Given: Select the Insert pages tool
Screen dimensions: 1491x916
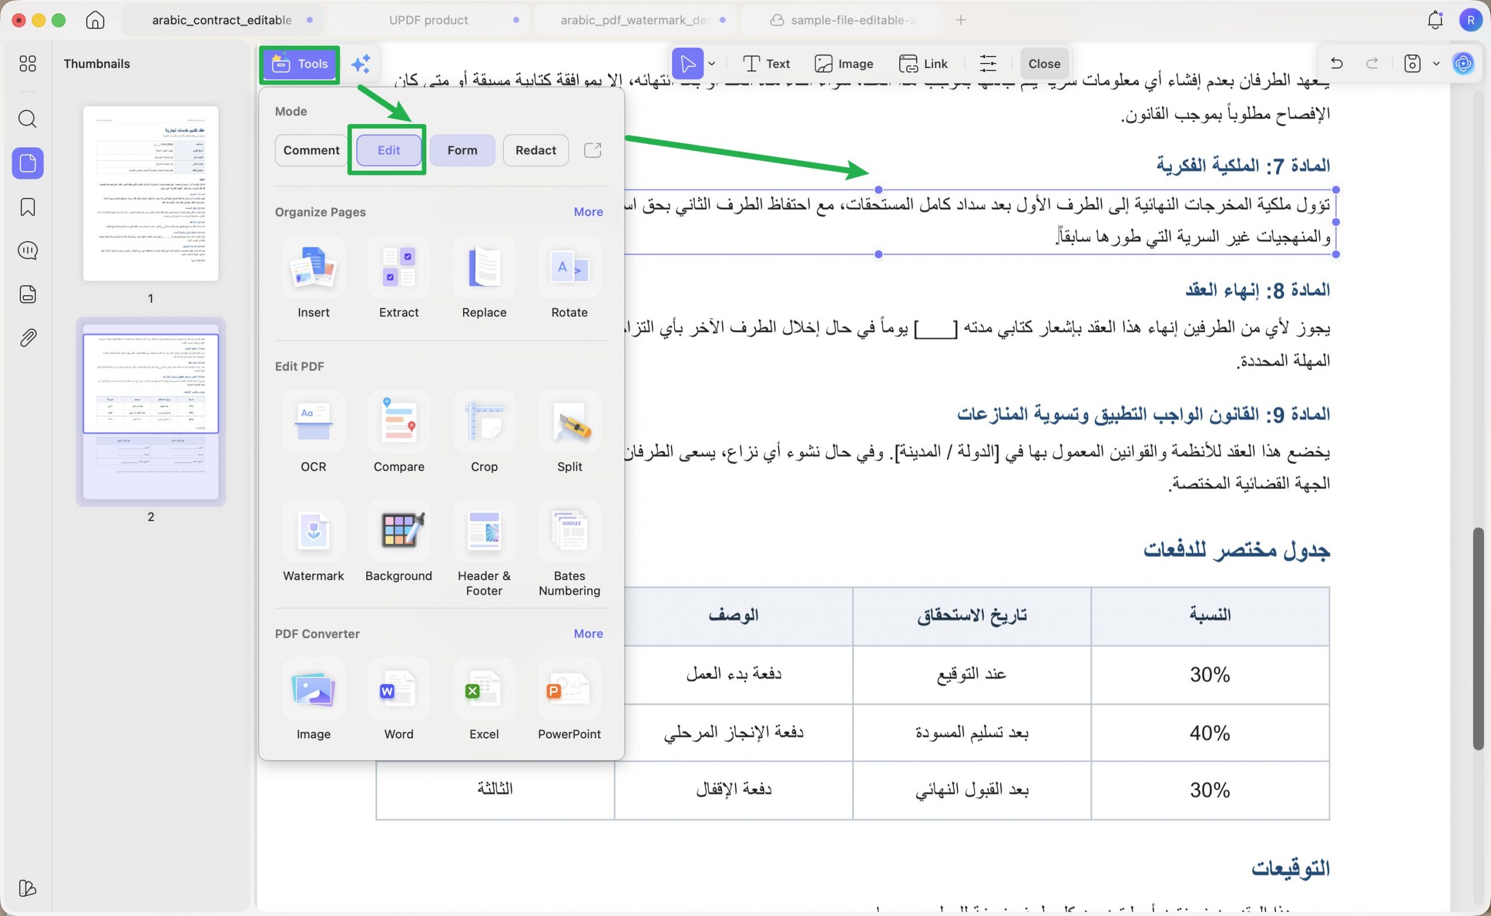Looking at the screenshot, I should [313, 278].
